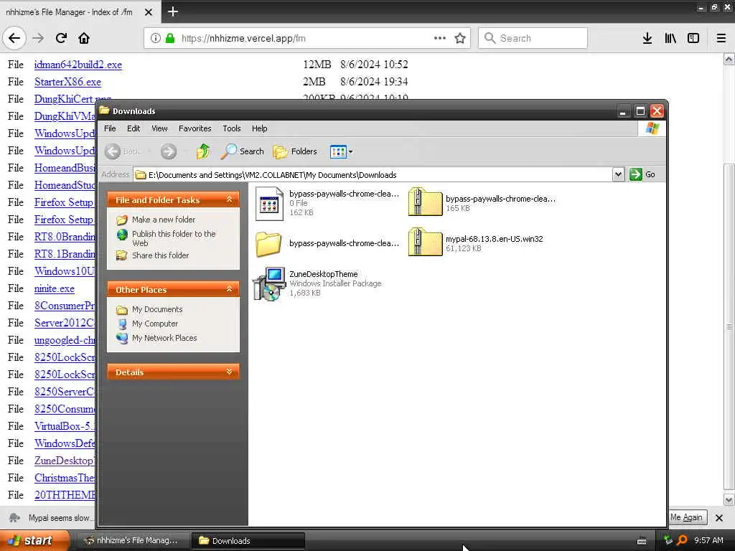Click the keyboard icon on the taskbar
Image resolution: width=735 pixels, height=551 pixels.
click(x=642, y=541)
